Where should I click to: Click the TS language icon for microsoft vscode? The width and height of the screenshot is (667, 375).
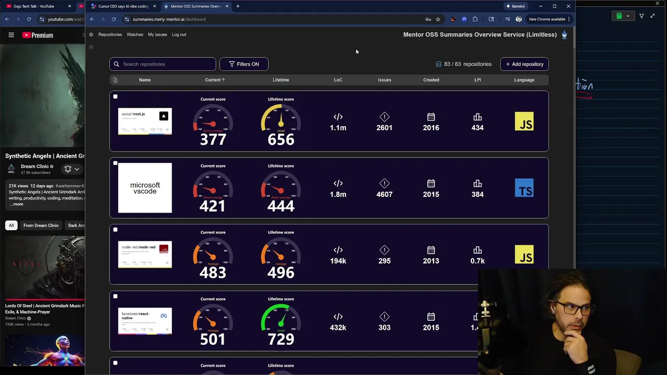click(524, 188)
